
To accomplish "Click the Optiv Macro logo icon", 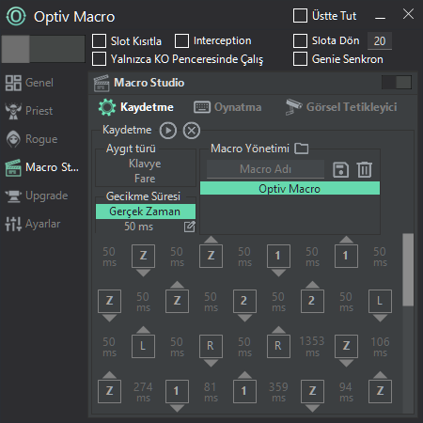I will click(x=16, y=16).
